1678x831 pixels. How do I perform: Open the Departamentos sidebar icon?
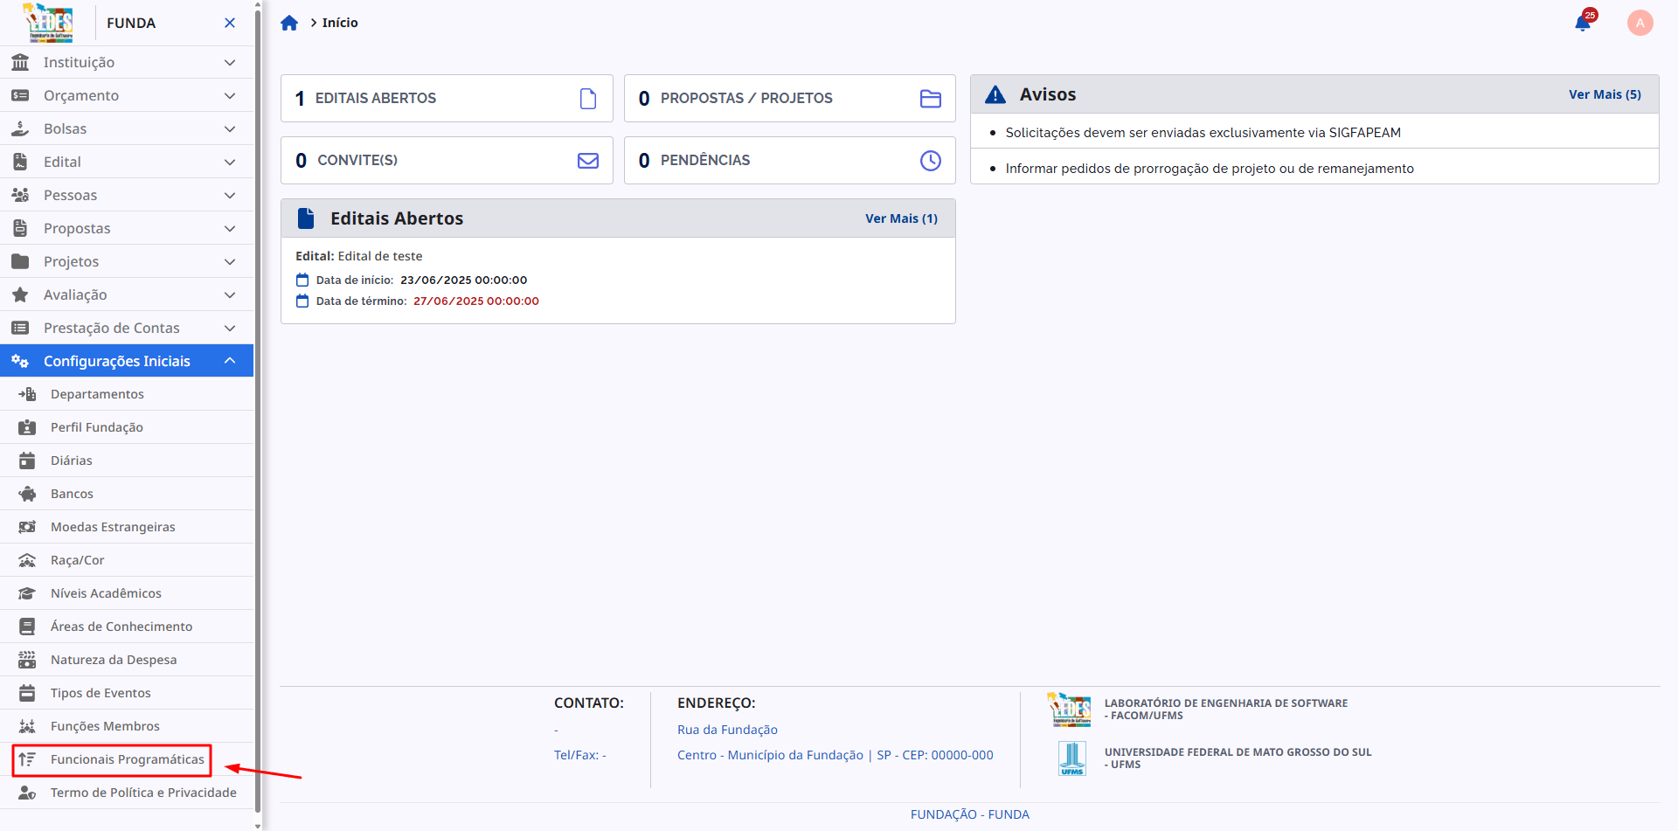coord(26,394)
